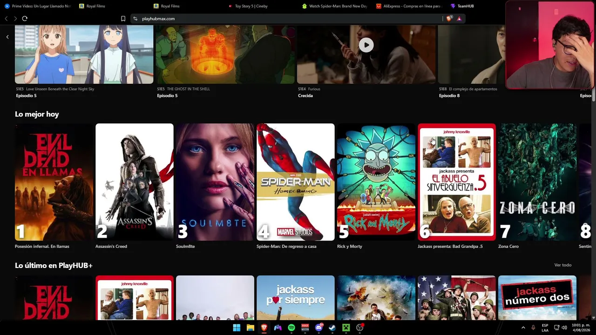596x335 pixels.
Task: Click 'Jackass presenta: Bad Grandpa .5' title
Action: [x=450, y=247]
